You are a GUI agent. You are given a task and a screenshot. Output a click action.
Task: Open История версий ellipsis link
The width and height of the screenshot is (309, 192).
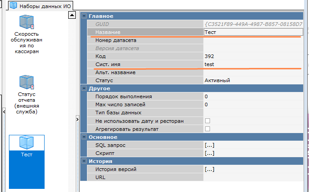(209, 169)
